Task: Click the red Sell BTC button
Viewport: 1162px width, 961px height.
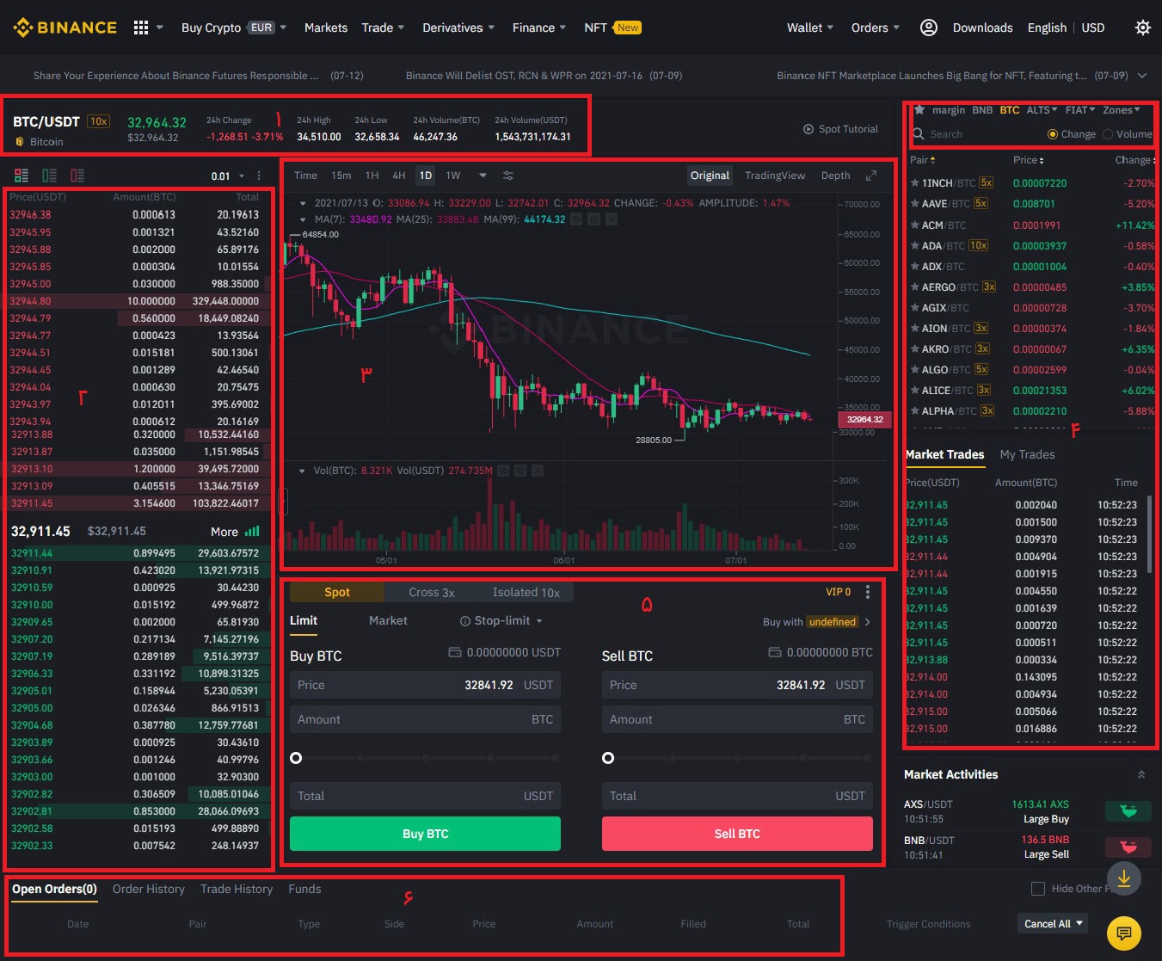Action: click(x=737, y=834)
